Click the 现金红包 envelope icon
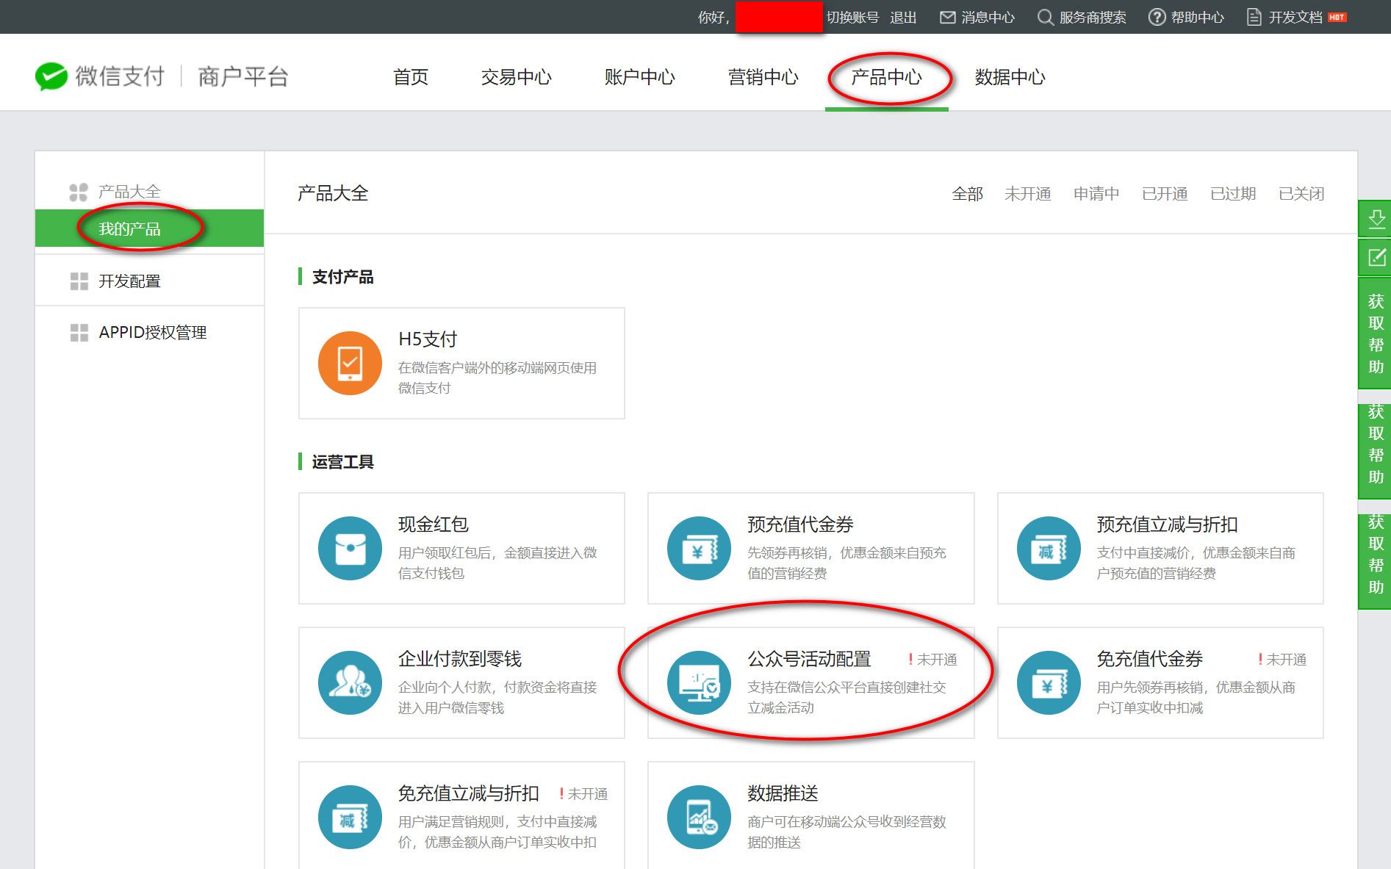 pyautogui.click(x=350, y=548)
